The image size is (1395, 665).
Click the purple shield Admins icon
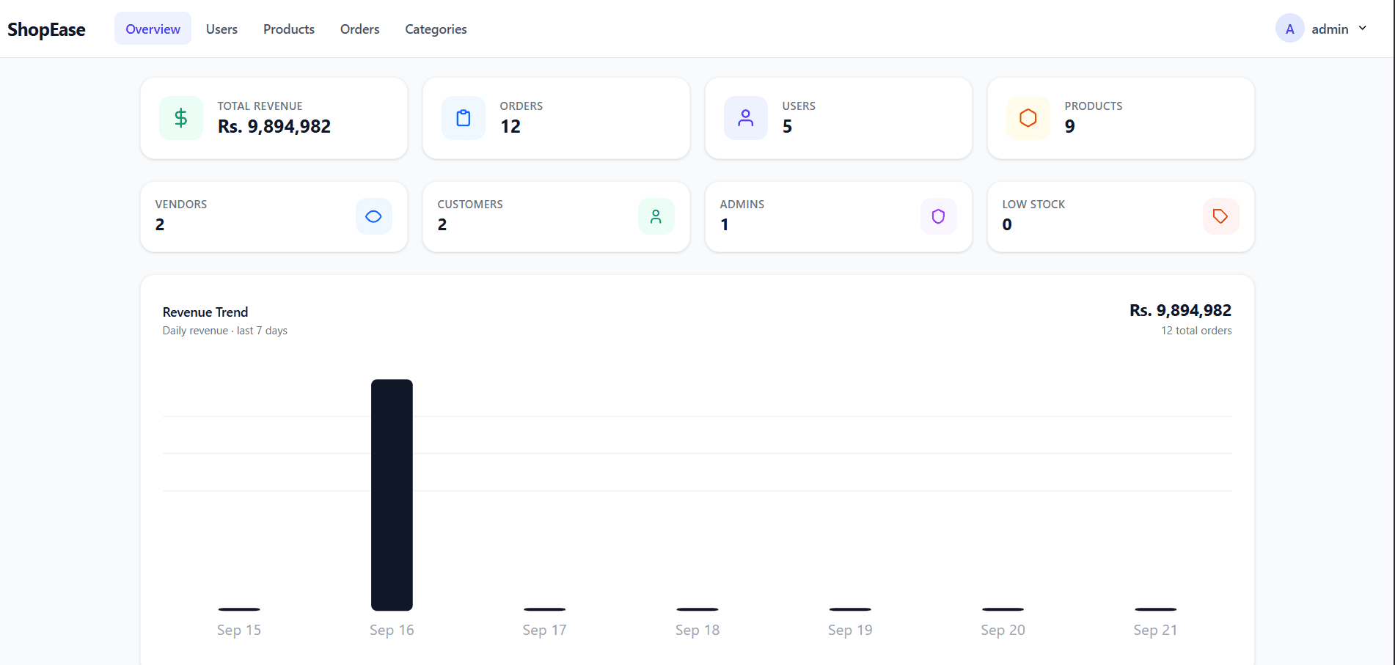point(939,216)
